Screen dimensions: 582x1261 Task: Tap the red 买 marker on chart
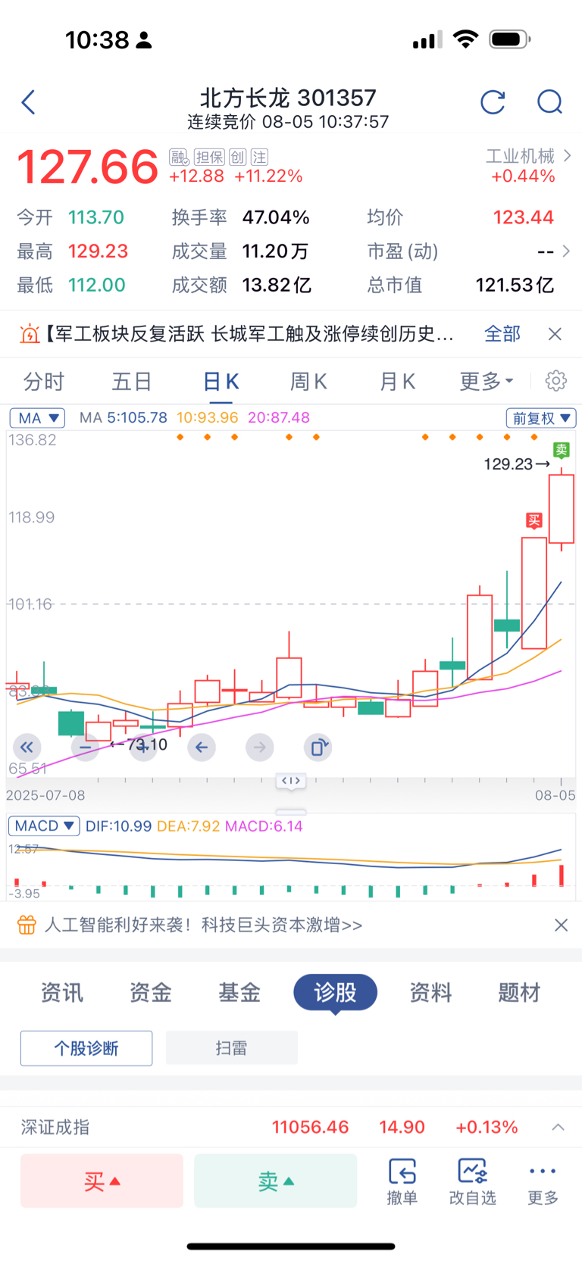coord(534,520)
